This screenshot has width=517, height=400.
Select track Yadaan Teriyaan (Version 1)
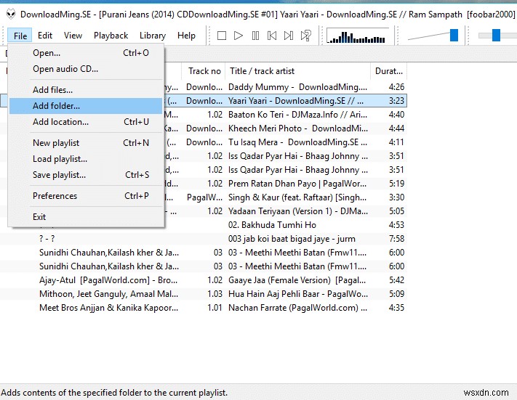[298, 211]
